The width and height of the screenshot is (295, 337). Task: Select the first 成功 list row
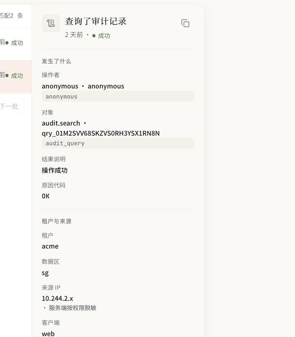click(x=16, y=44)
